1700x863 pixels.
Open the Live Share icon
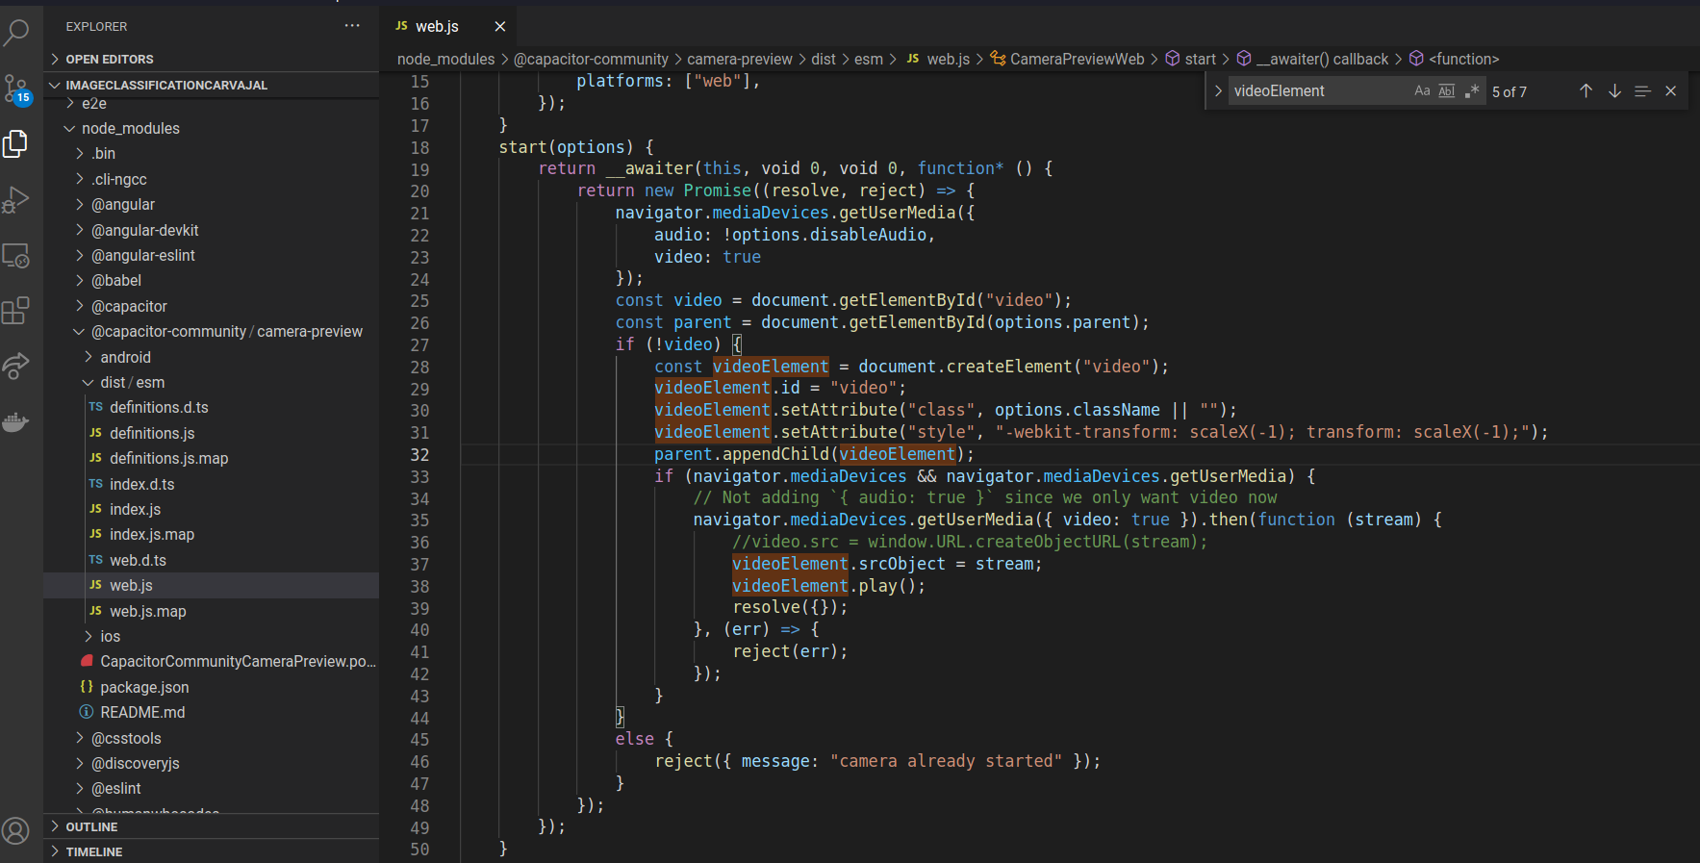coord(16,367)
